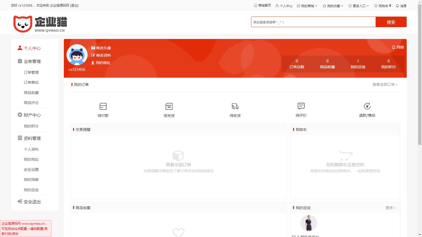
Task: Open 退款/售后 refund icon
Action: pyautogui.click(x=367, y=106)
